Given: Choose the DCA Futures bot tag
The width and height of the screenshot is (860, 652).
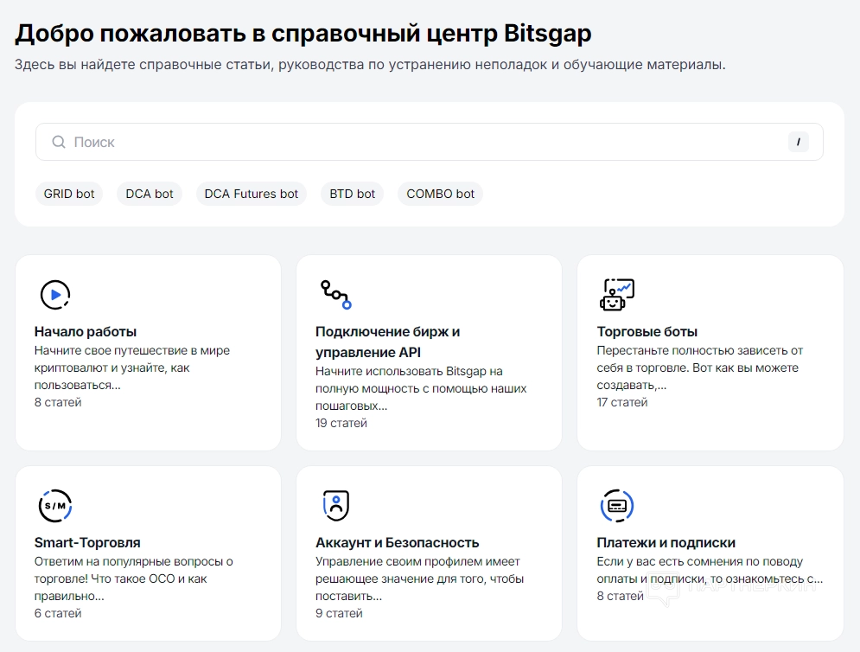Looking at the screenshot, I should point(252,194).
